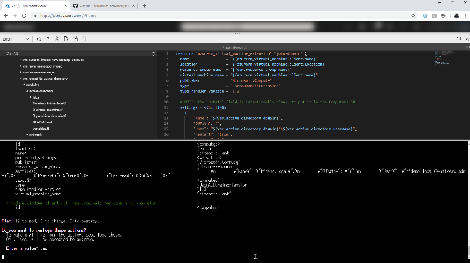Switch to GitHub terraform-providers tab

pyautogui.click(x=104, y=6)
